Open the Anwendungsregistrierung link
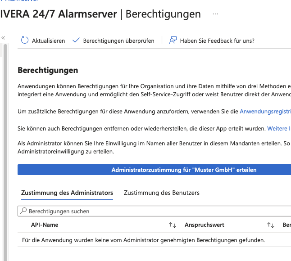 tap(265, 111)
